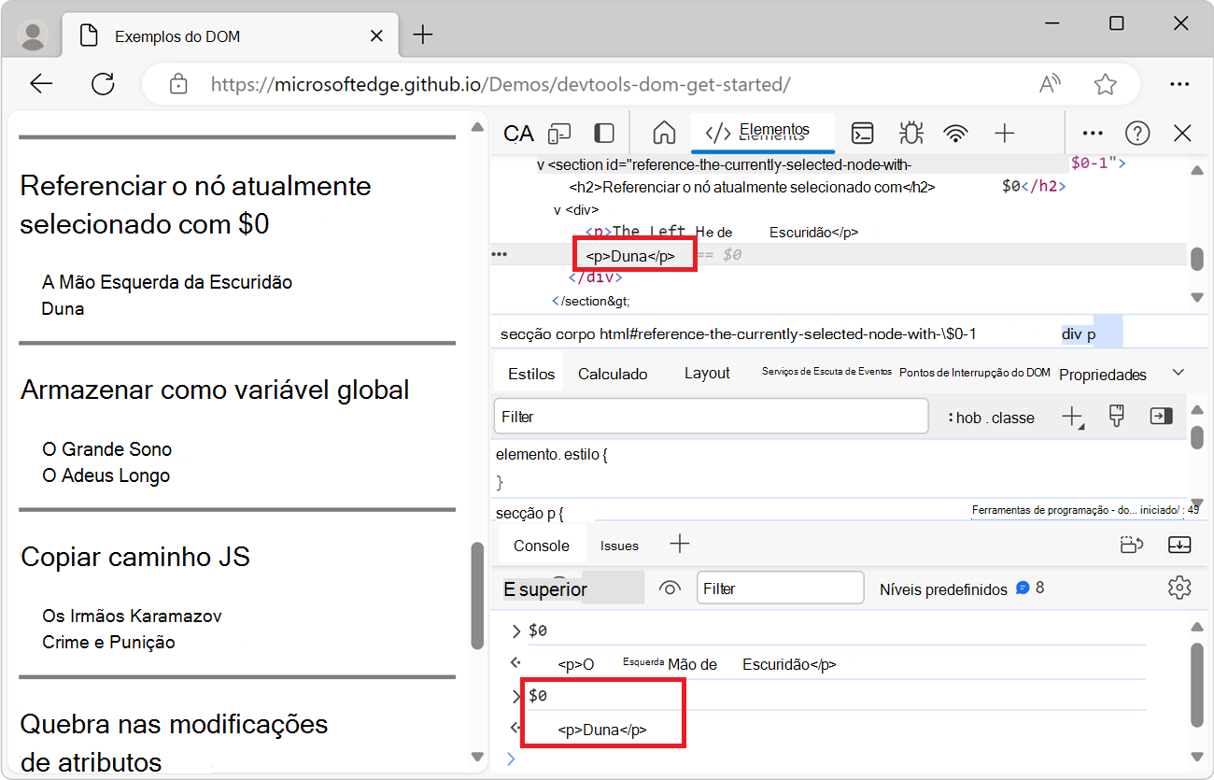Image resolution: width=1214 pixels, height=780 pixels.
Task: Switch to the Elementos tab
Action: 762,132
